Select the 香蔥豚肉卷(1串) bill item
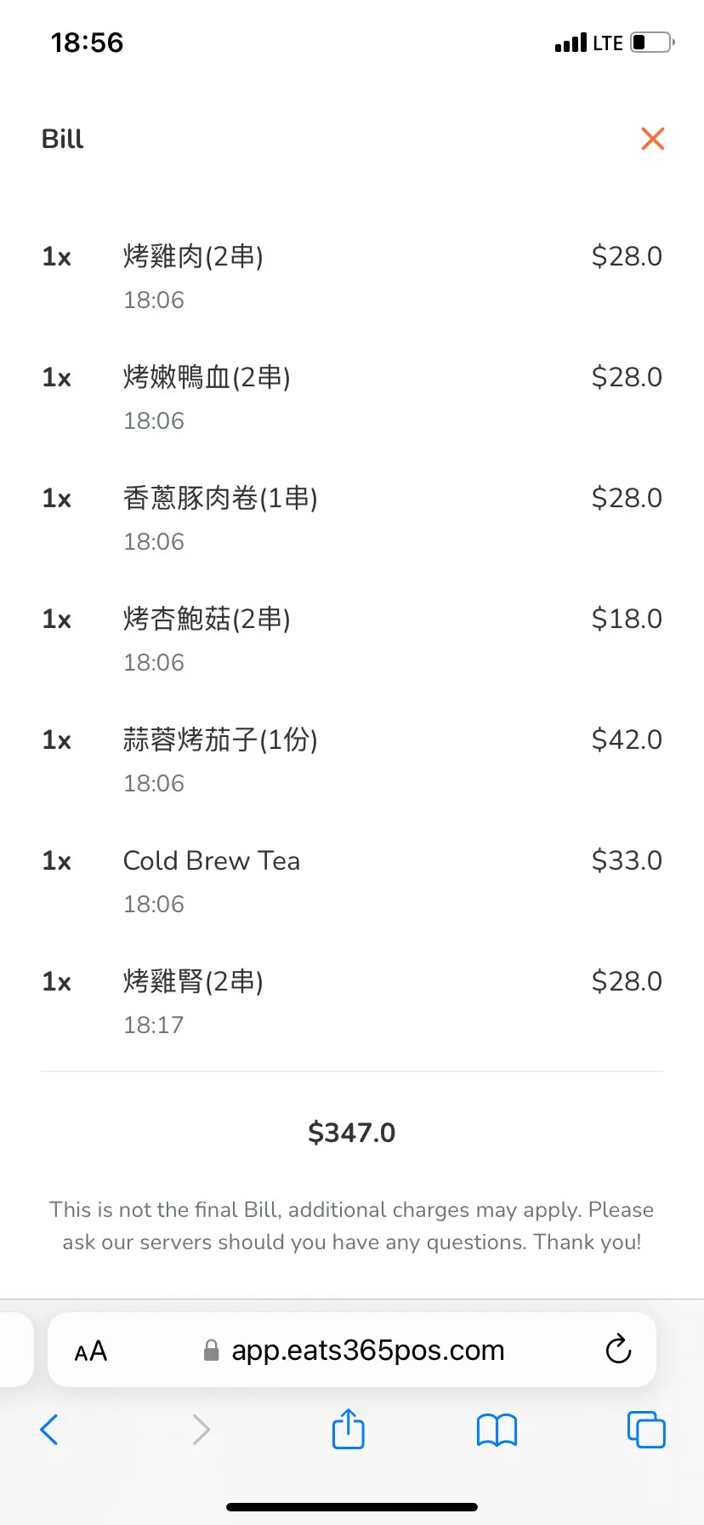The width and height of the screenshot is (704, 1525). pos(220,498)
